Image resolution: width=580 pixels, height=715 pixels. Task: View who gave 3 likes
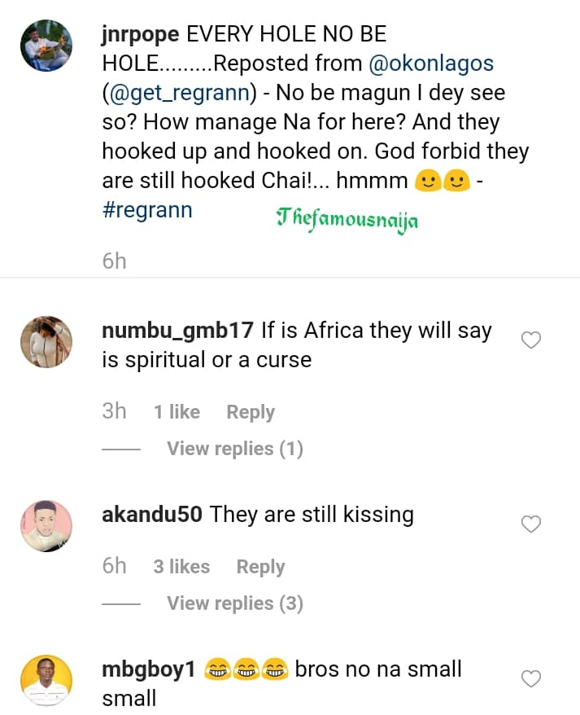[181, 567]
